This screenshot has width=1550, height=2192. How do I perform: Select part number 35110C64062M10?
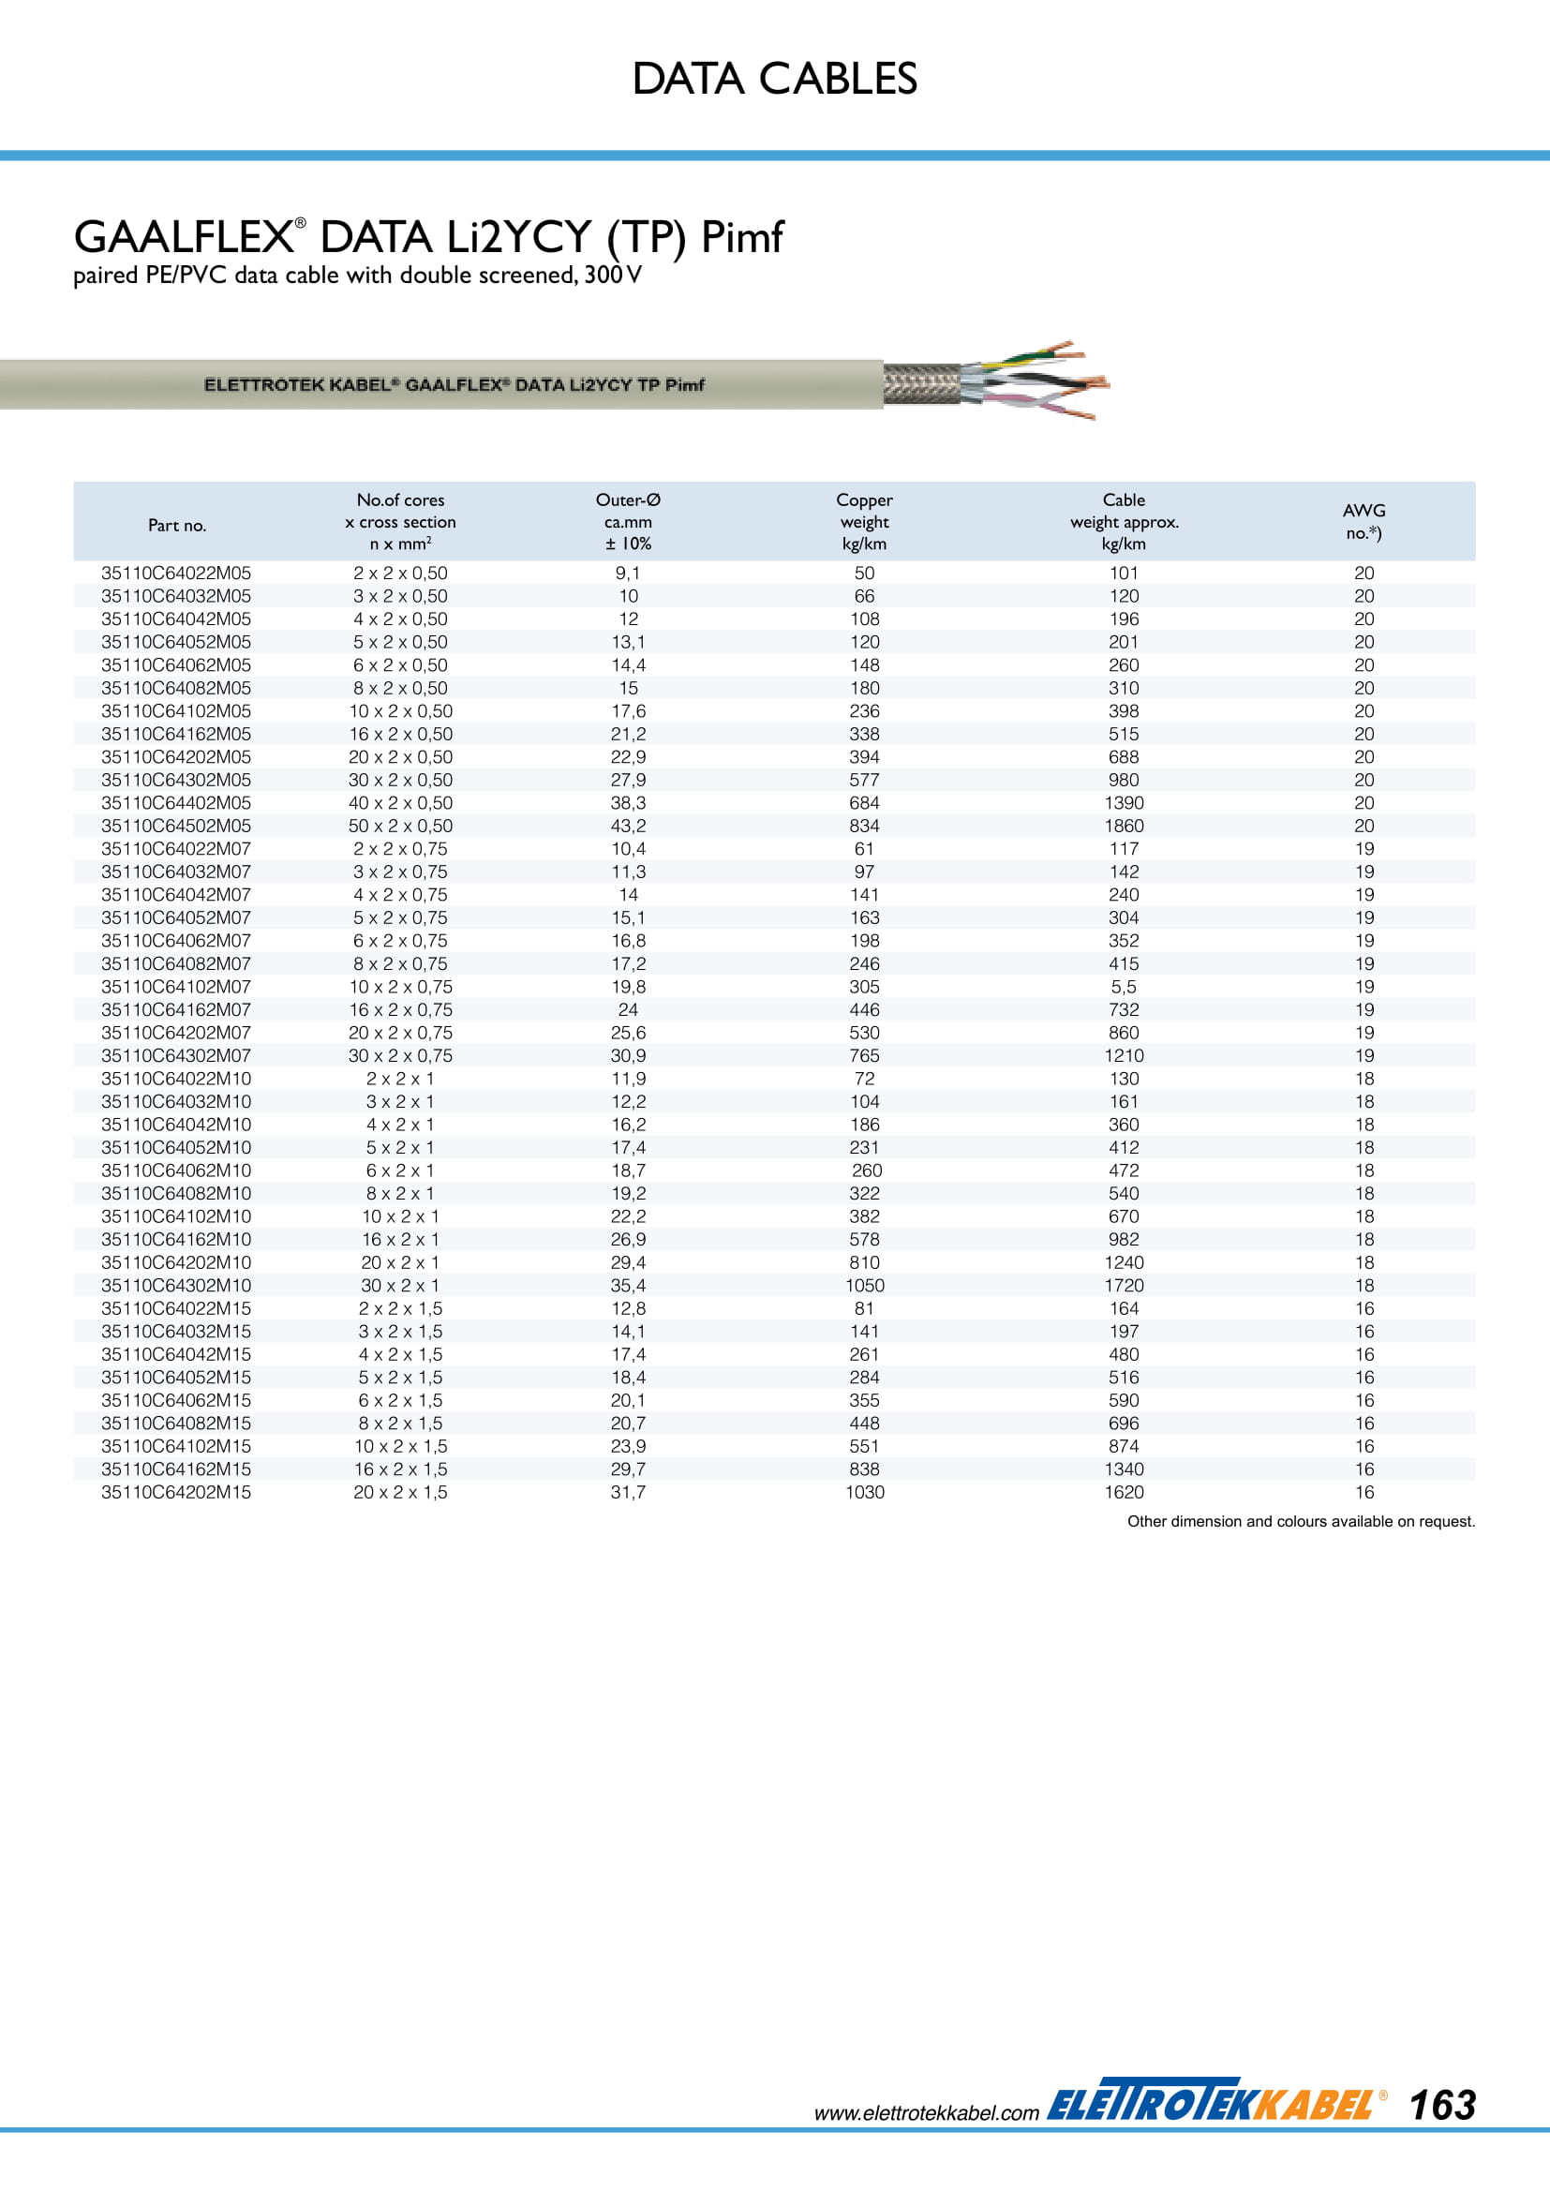(x=176, y=1171)
